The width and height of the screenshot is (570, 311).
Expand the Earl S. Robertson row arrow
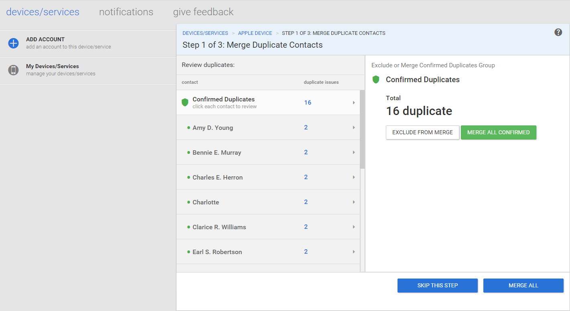354,252
